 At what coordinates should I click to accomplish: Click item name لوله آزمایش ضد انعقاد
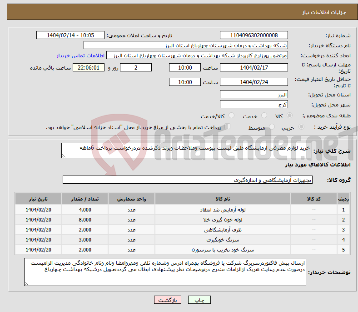click(x=223, y=210)
